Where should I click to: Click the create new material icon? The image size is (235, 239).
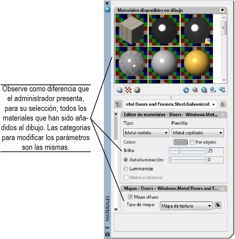(186, 90)
